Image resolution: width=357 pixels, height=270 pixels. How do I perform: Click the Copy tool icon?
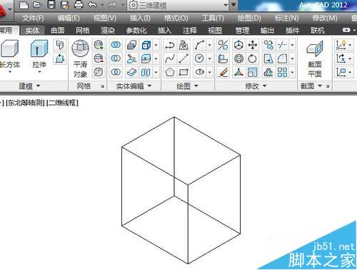[268, 45]
